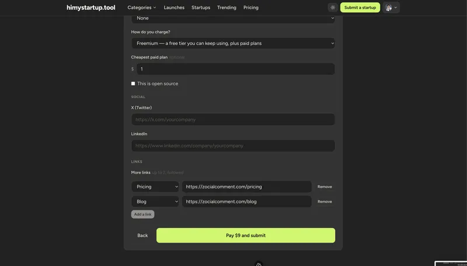Image resolution: width=467 pixels, height=266 pixels.
Task: Click Add a link button
Action: (142, 214)
